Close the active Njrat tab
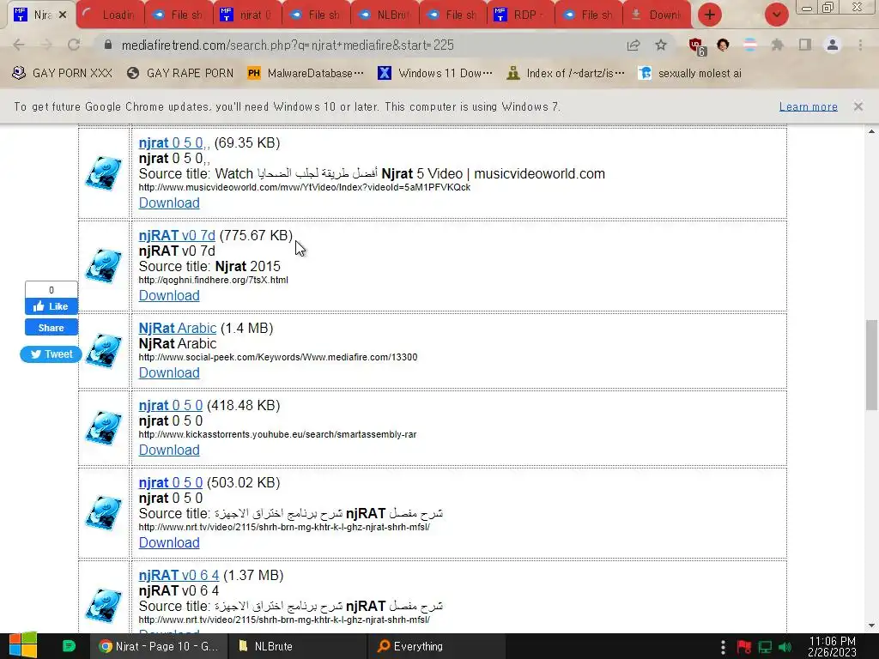879x659 pixels. tap(63, 15)
